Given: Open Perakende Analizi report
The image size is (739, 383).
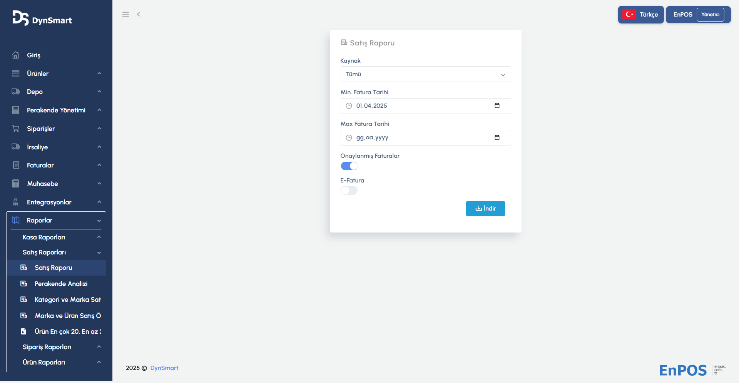Looking at the screenshot, I should [x=61, y=284].
